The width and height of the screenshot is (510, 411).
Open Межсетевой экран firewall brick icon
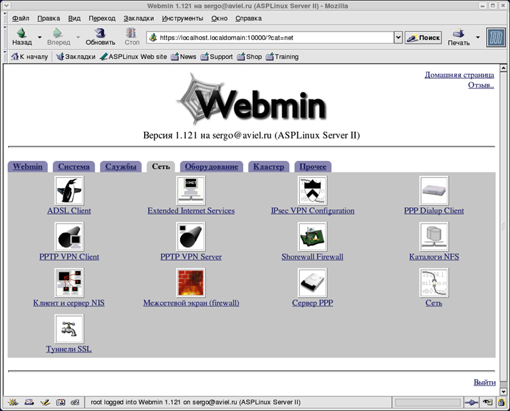click(190, 283)
